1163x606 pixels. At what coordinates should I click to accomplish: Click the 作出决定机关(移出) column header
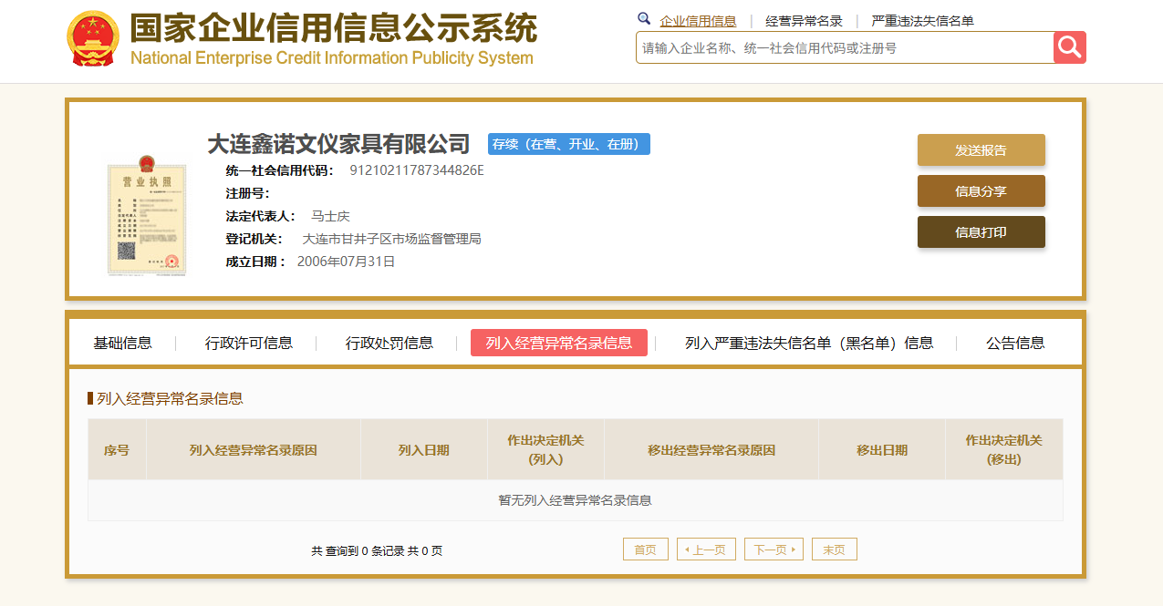point(1004,449)
